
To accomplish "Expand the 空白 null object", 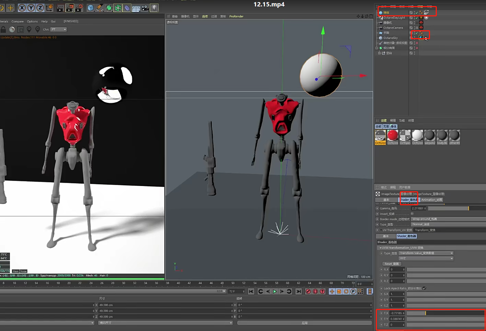I will pos(379,53).
